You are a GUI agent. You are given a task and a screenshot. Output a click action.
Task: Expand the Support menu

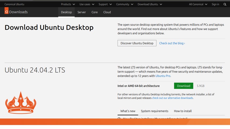(x=105, y=4)
